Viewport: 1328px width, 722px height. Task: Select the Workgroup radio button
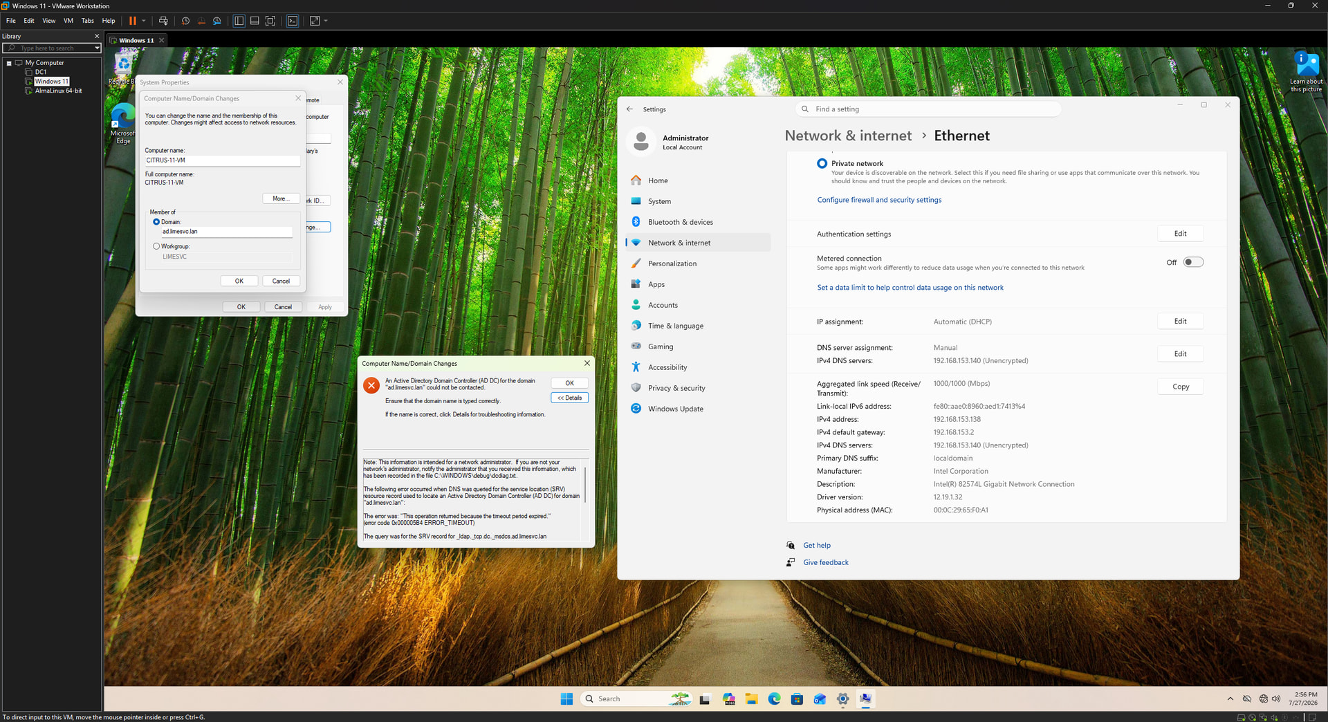coord(156,246)
